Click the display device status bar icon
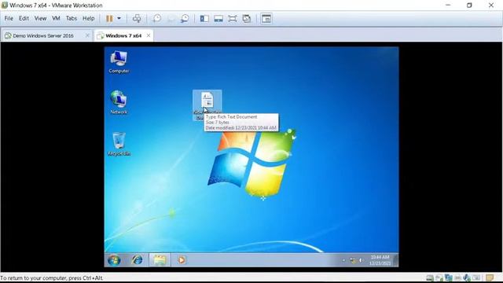This screenshot has width=503, height=283. (476, 277)
